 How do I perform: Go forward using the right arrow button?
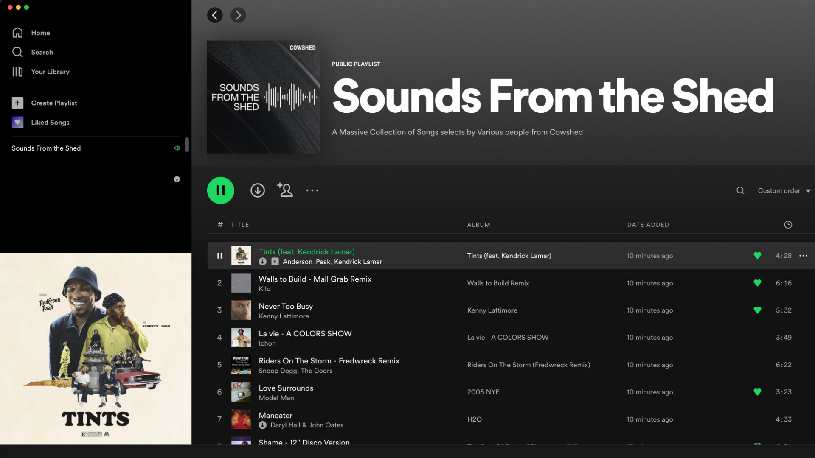click(238, 15)
